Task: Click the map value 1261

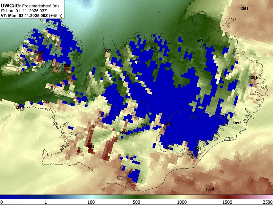Action: click(253, 77)
